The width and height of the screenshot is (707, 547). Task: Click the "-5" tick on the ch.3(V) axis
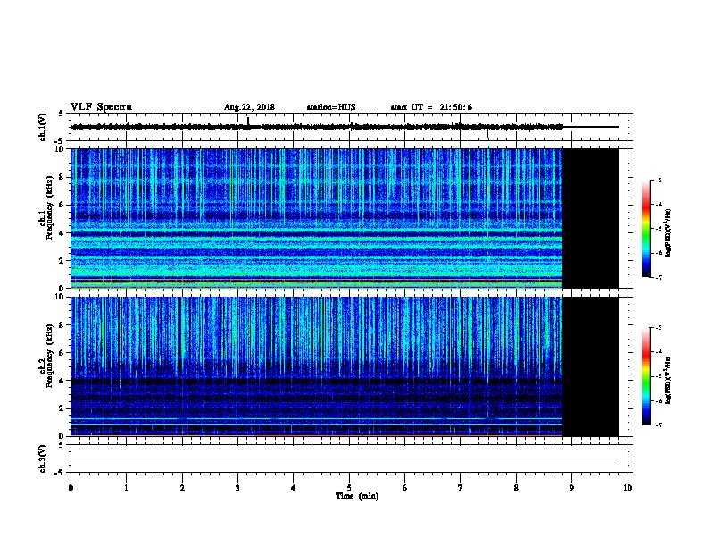pyautogui.click(x=59, y=473)
